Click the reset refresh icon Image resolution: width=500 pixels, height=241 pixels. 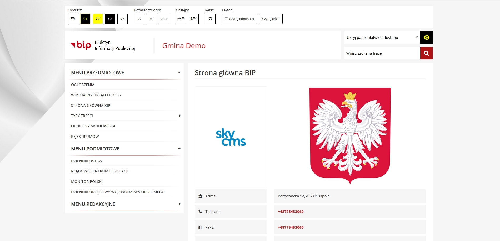click(210, 19)
